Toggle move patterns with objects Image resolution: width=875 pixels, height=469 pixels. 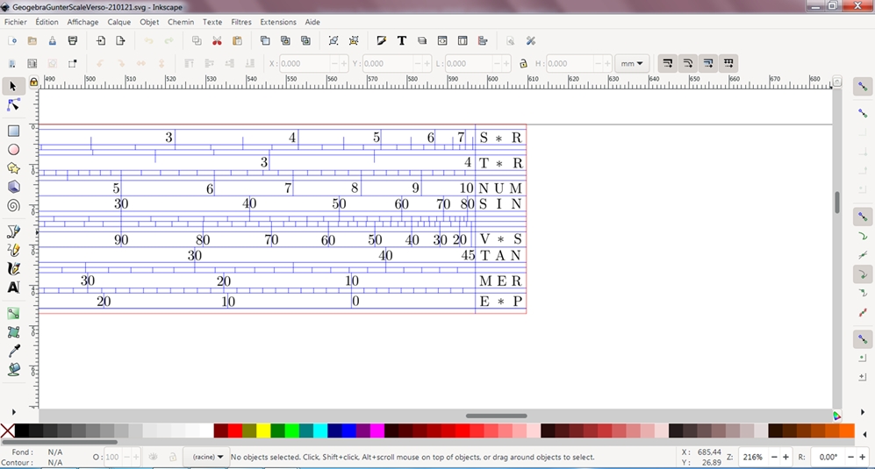point(728,63)
